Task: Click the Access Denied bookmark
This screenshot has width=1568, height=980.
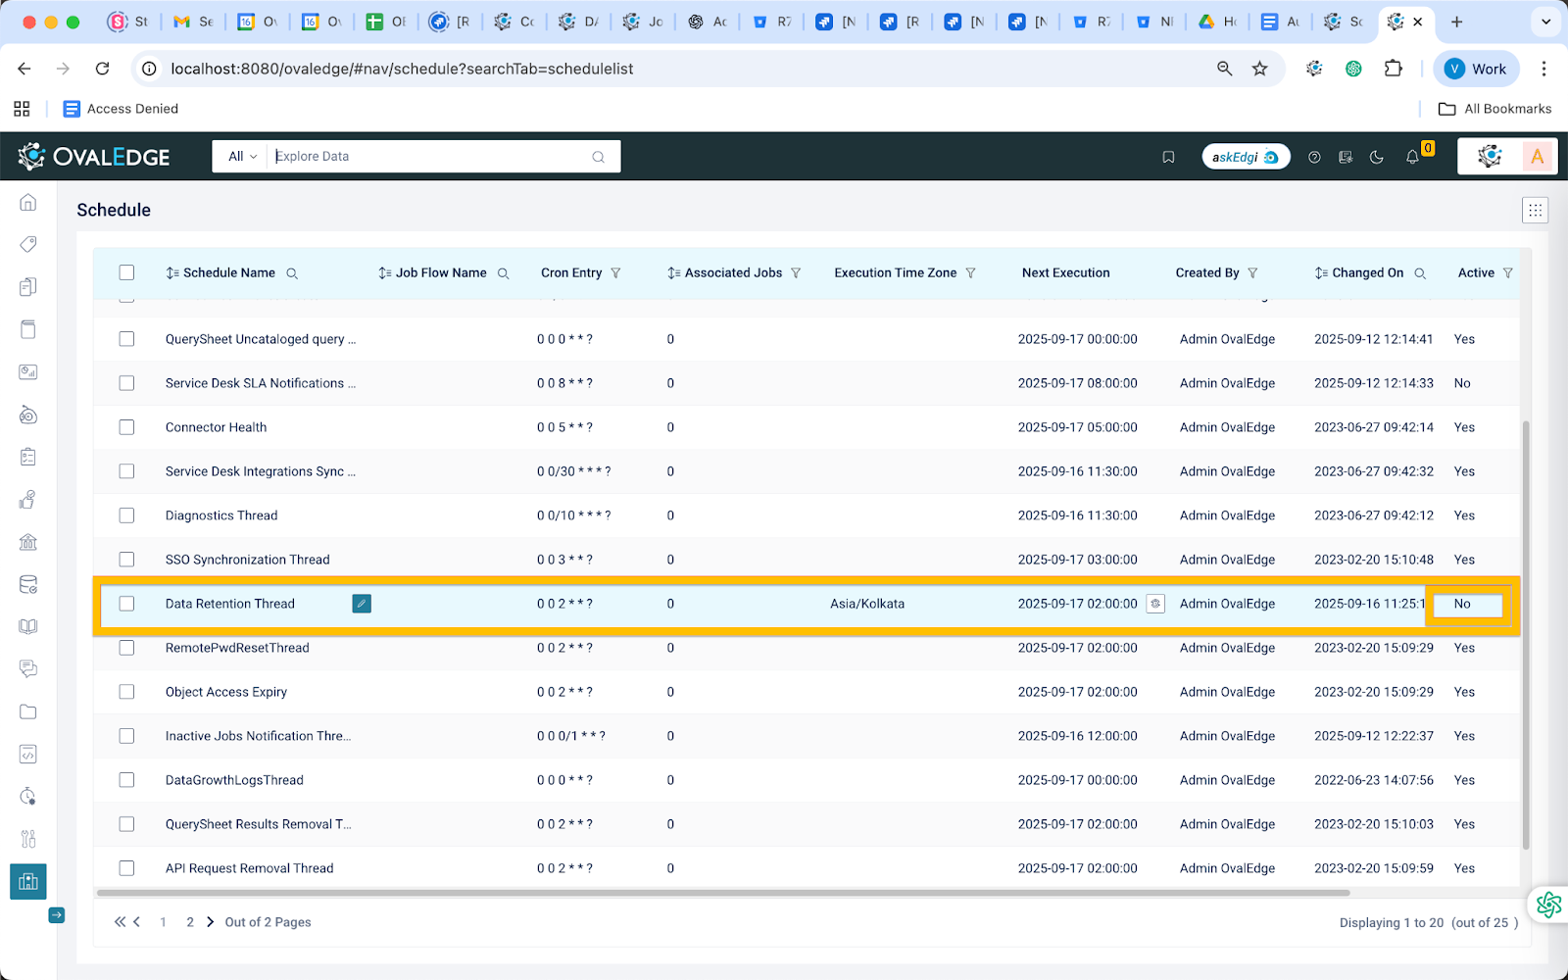Action: click(x=121, y=109)
